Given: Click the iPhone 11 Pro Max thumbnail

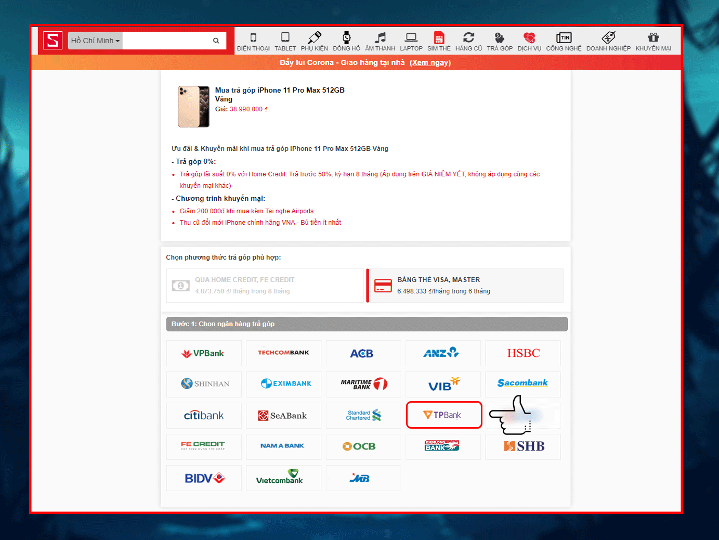Looking at the screenshot, I should (x=194, y=107).
